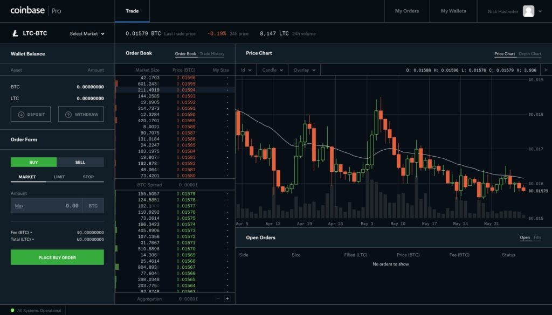Select bid price 0.01570 row
Image resolution: width=552 pixels, height=315 pixels.
175,249
